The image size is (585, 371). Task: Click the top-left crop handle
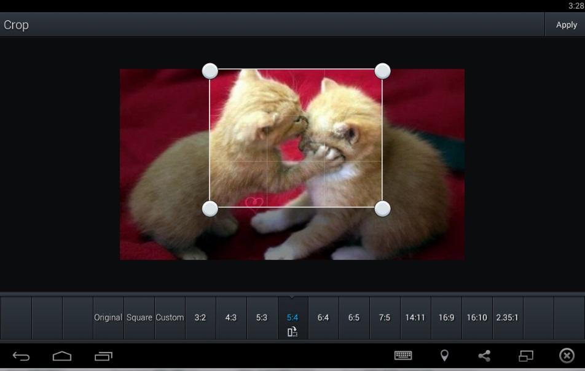pyautogui.click(x=210, y=71)
